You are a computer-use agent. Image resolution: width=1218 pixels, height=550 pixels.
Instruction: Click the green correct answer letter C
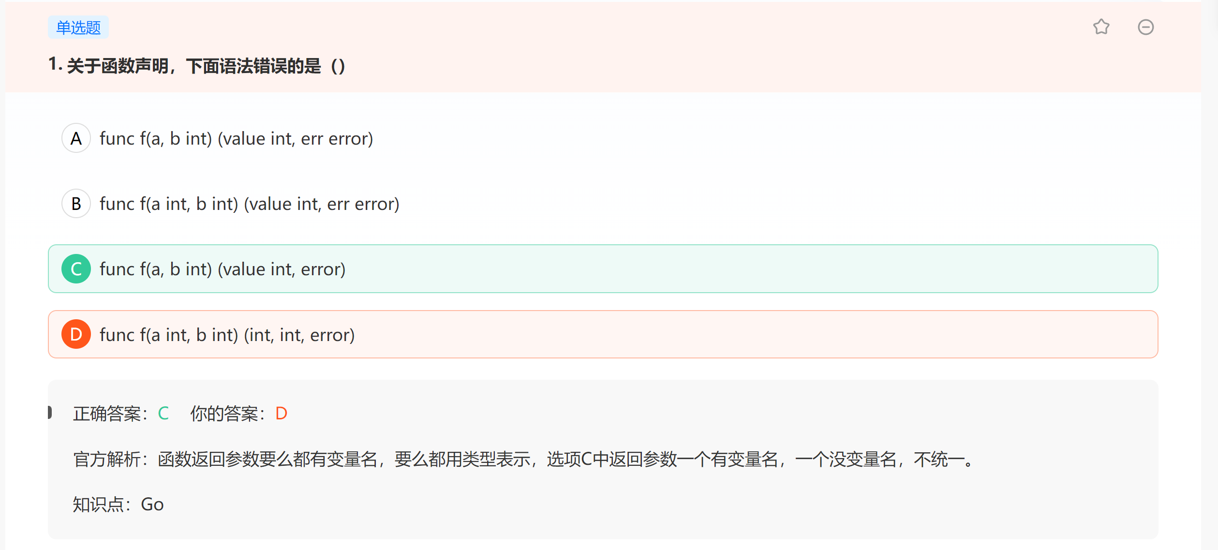[x=163, y=414]
